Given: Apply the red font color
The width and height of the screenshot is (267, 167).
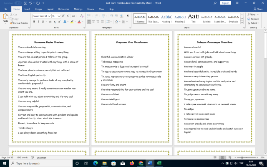Looking at the screenshot, I should (79, 22).
